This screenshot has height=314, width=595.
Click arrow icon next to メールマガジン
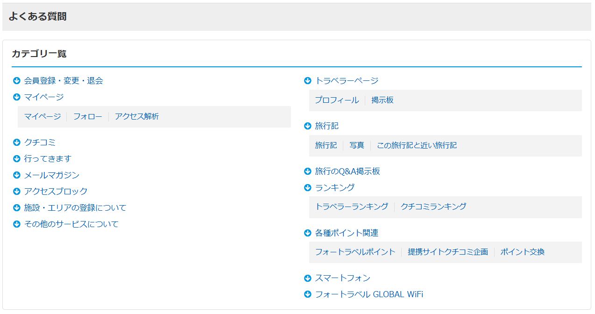[x=17, y=175]
